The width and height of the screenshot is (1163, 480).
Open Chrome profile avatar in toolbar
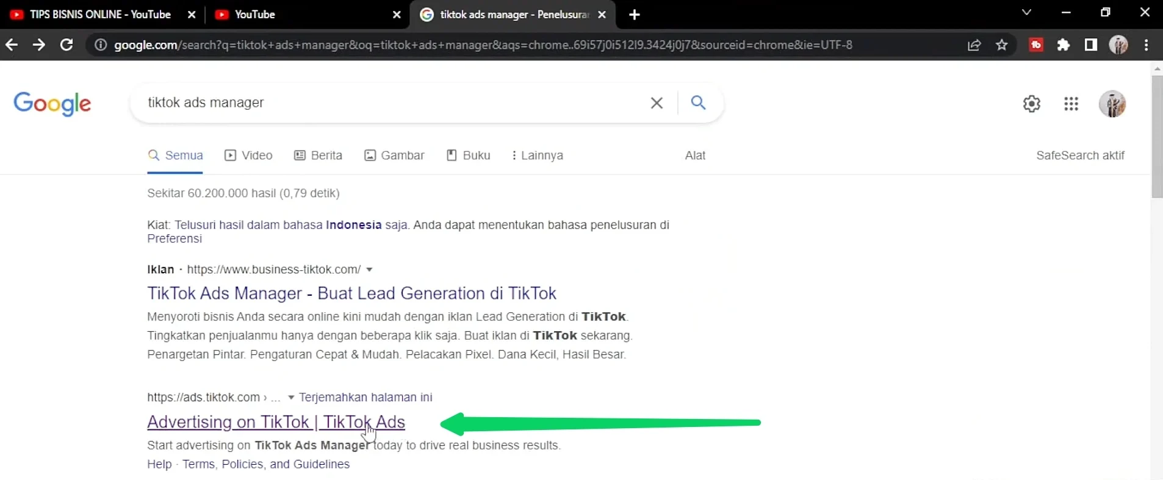coord(1118,45)
